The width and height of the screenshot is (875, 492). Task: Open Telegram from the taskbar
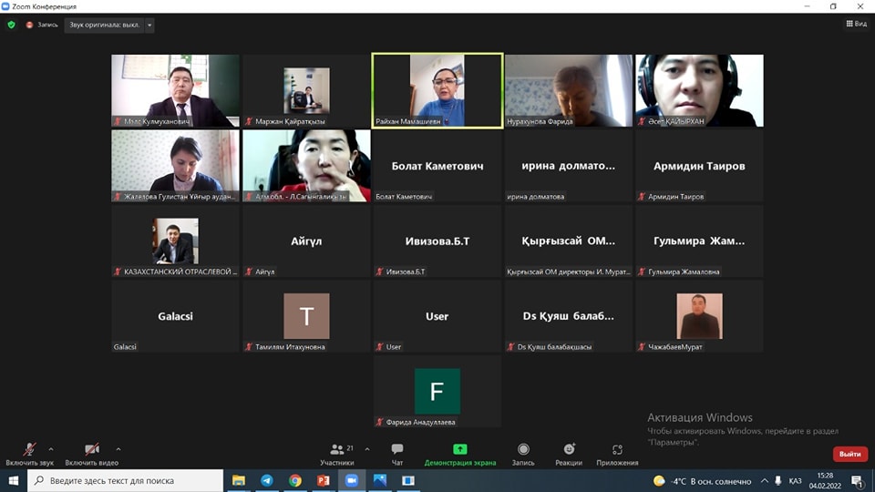coord(267,480)
